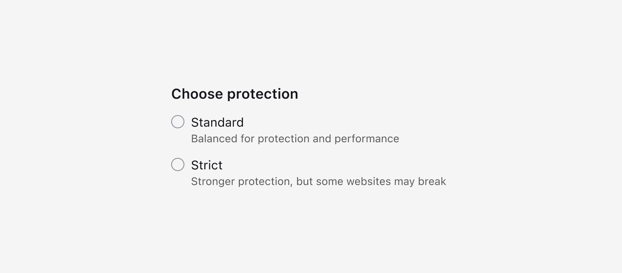Enable Strict protection via its circle
622x273 pixels.
(178, 164)
